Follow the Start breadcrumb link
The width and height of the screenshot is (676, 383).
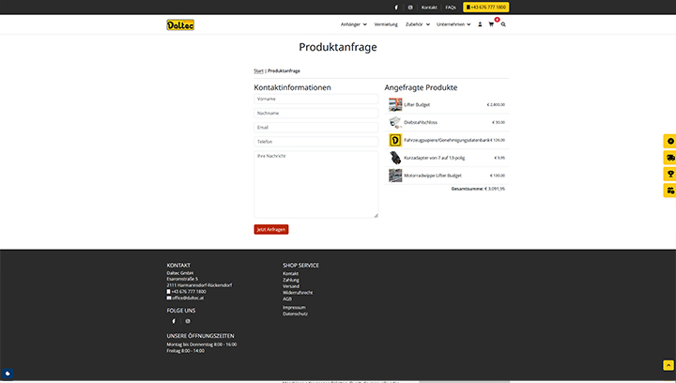coord(258,70)
